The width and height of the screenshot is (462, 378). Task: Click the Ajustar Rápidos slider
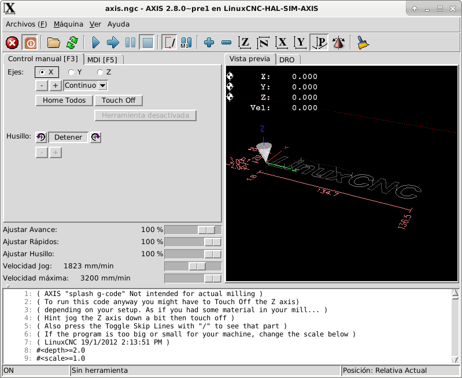[193, 242]
